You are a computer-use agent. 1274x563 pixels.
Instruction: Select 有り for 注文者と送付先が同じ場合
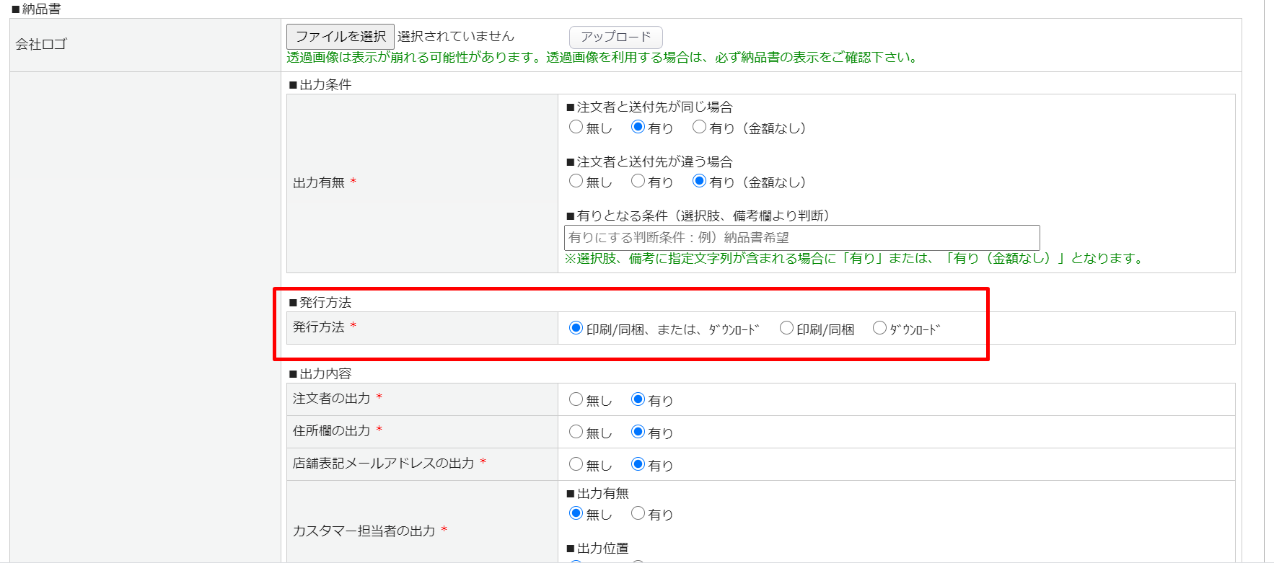pos(638,128)
